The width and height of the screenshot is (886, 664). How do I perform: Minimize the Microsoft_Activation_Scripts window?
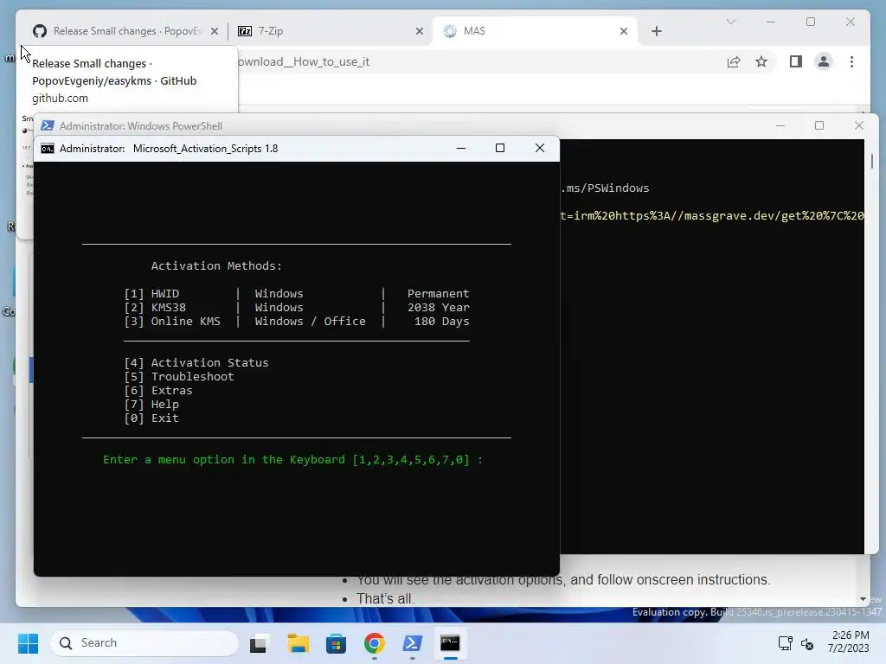[461, 148]
